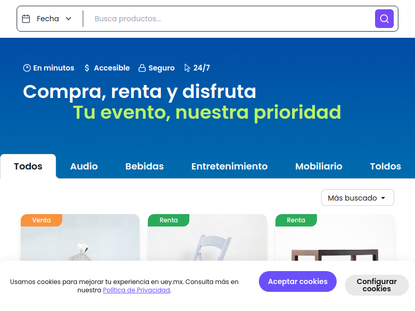This screenshot has height=311, width=415.
Task: Follow the Política de Privacidad link
Action: click(136, 290)
